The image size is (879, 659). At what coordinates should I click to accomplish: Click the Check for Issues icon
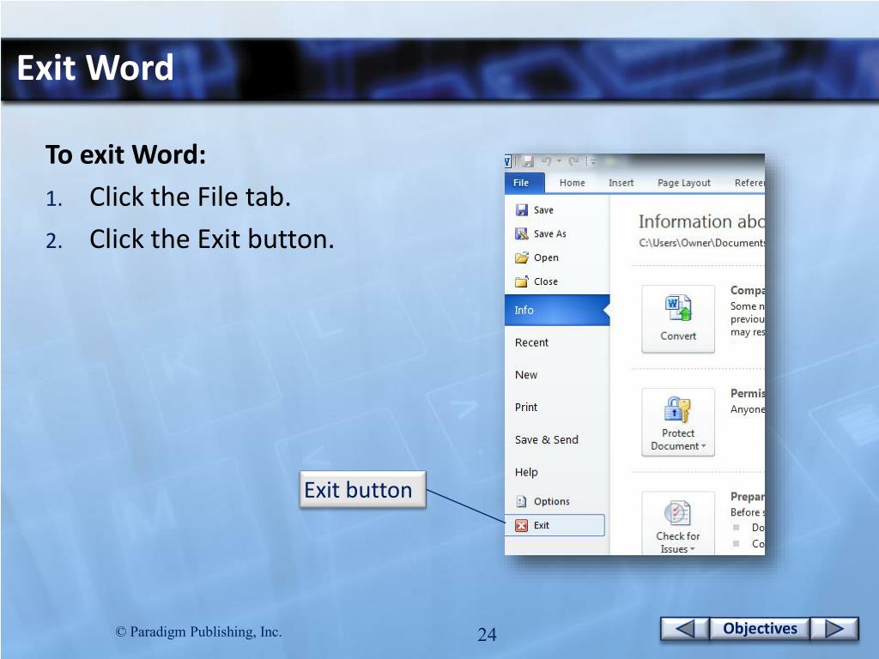[x=678, y=512]
